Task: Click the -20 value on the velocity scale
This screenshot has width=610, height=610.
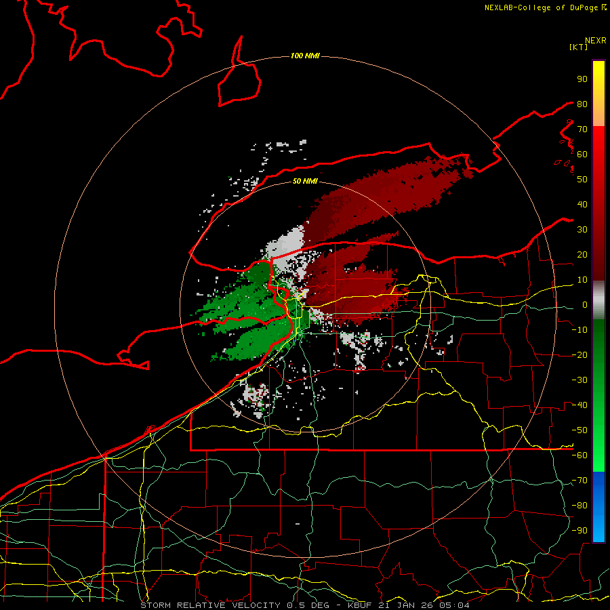Action: 579,354
